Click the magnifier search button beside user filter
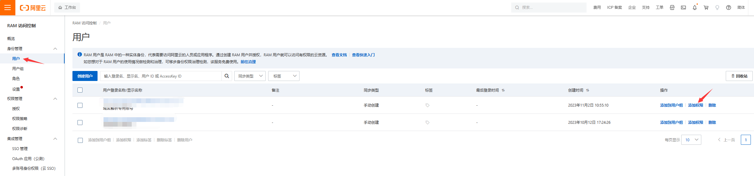Viewport: 754px width, 176px height. 227,76
